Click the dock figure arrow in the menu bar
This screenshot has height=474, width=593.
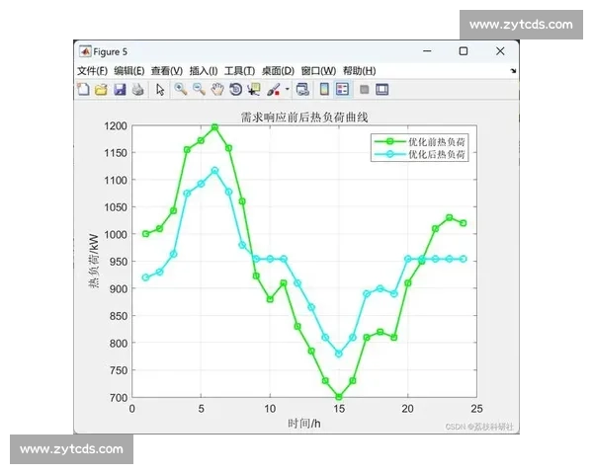point(513,71)
